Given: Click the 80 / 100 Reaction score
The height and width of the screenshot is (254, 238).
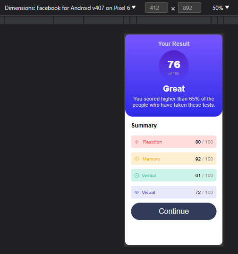Looking at the screenshot, I should [x=204, y=142].
